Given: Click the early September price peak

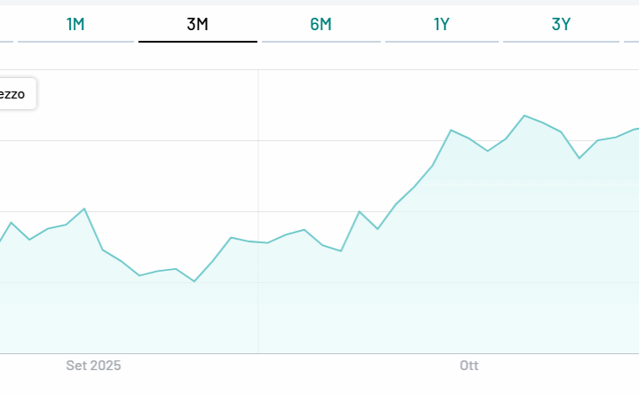Looking at the screenshot, I should click(84, 209).
